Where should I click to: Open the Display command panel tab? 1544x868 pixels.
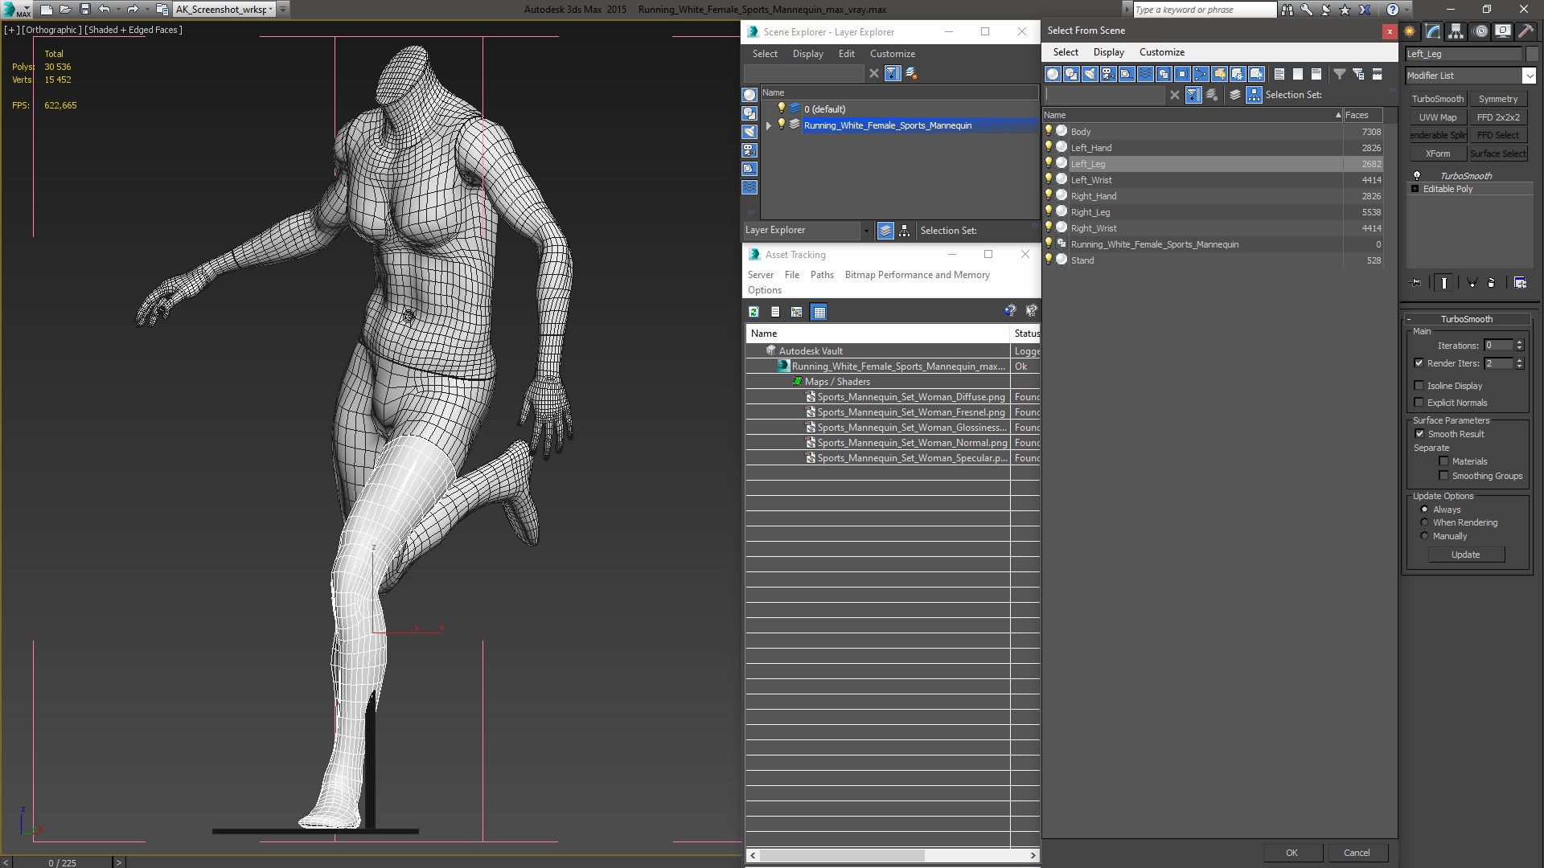(1503, 31)
